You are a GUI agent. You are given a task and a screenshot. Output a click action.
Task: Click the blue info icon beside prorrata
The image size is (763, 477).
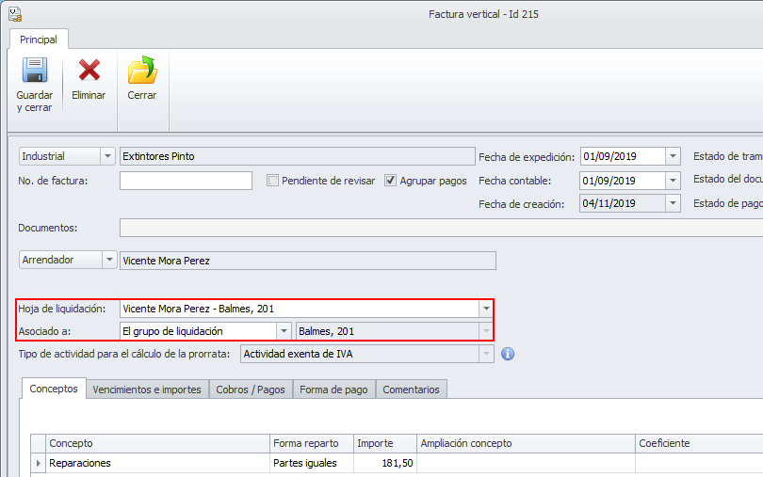508,354
